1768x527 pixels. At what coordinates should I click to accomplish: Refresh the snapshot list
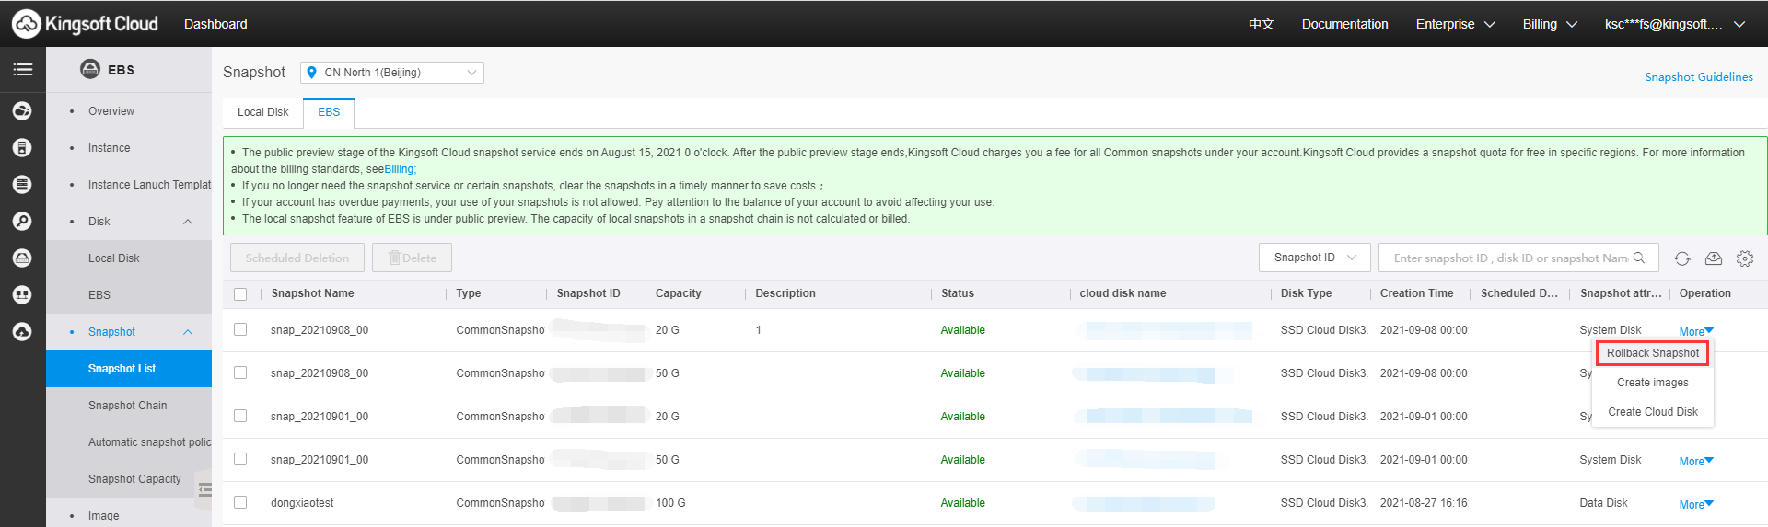click(1682, 258)
